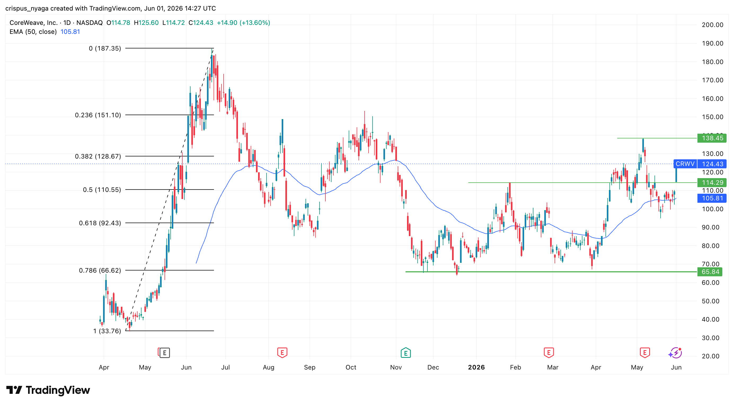
Task: Click the red earnings E marker before Mar
Action: pos(549,353)
